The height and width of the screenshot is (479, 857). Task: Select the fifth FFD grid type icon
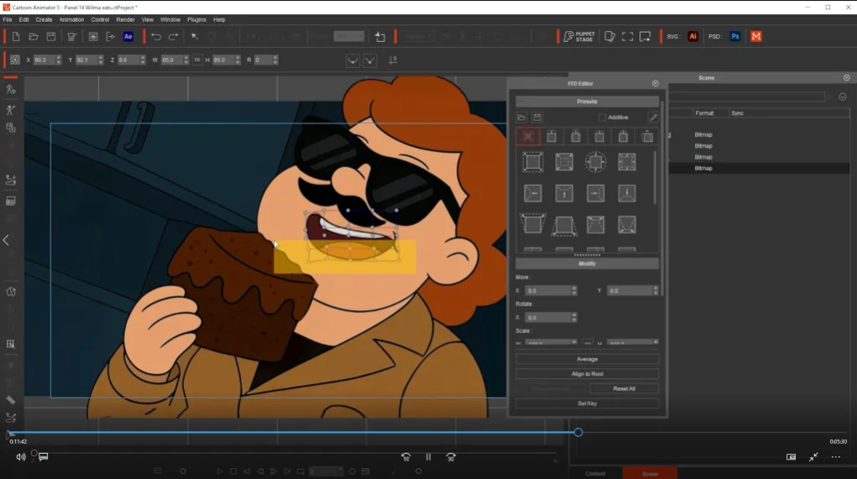pyautogui.click(x=623, y=136)
